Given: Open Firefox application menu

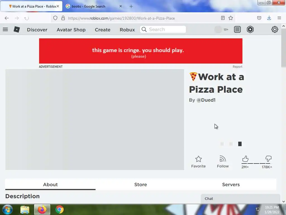Looking at the screenshot, I should point(279,18).
